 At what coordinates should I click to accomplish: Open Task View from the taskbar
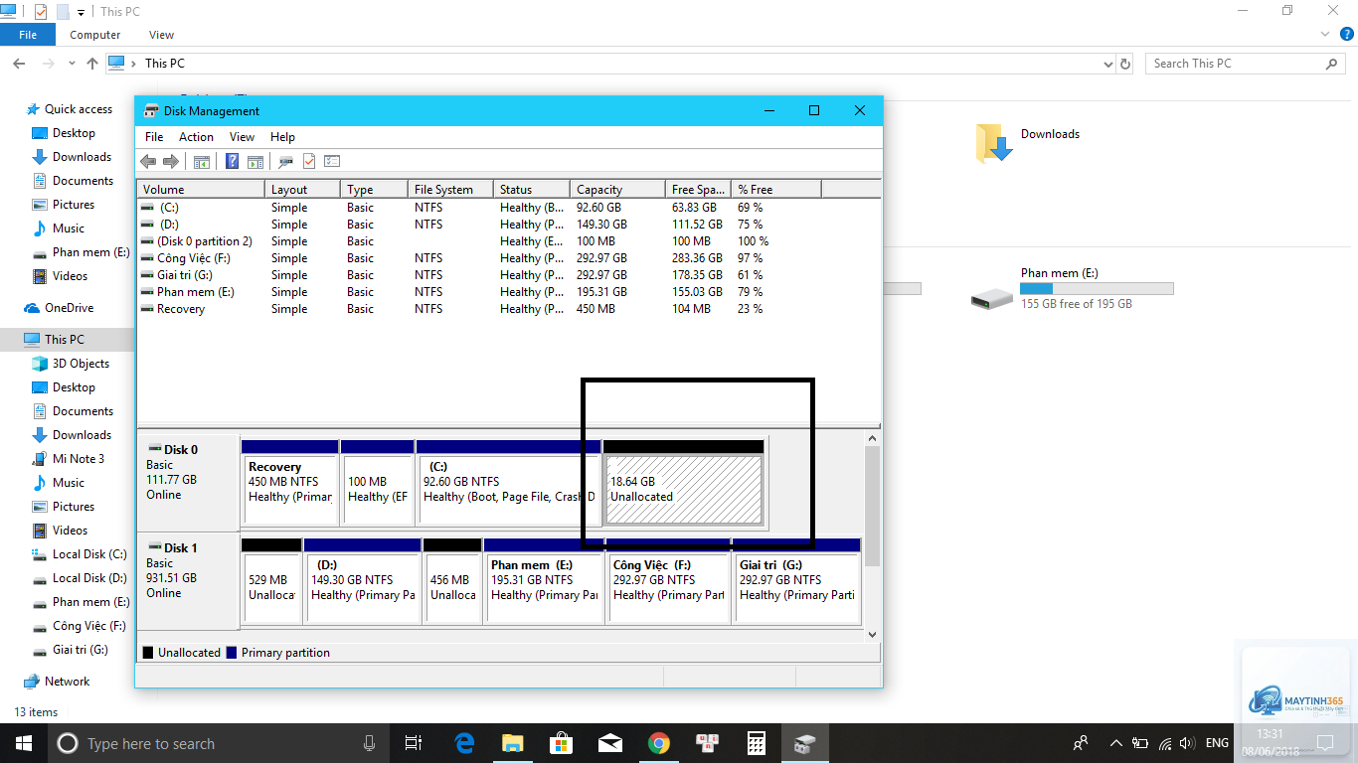tap(414, 743)
